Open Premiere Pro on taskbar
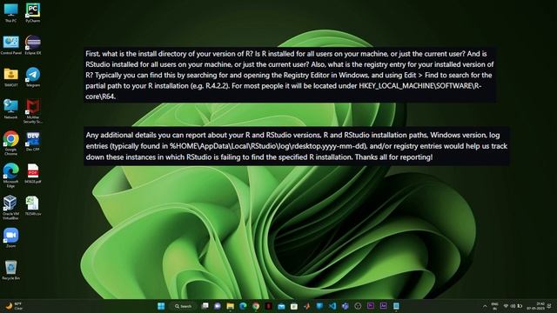 coord(371,306)
